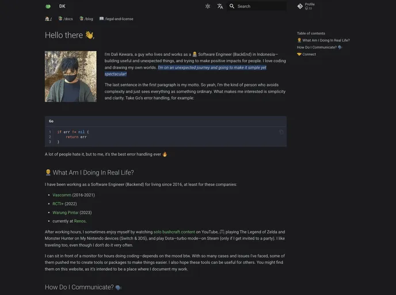The height and width of the screenshot is (295, 396).
Task: Open the solo bushcraft content link
Action: click(174, 232)
